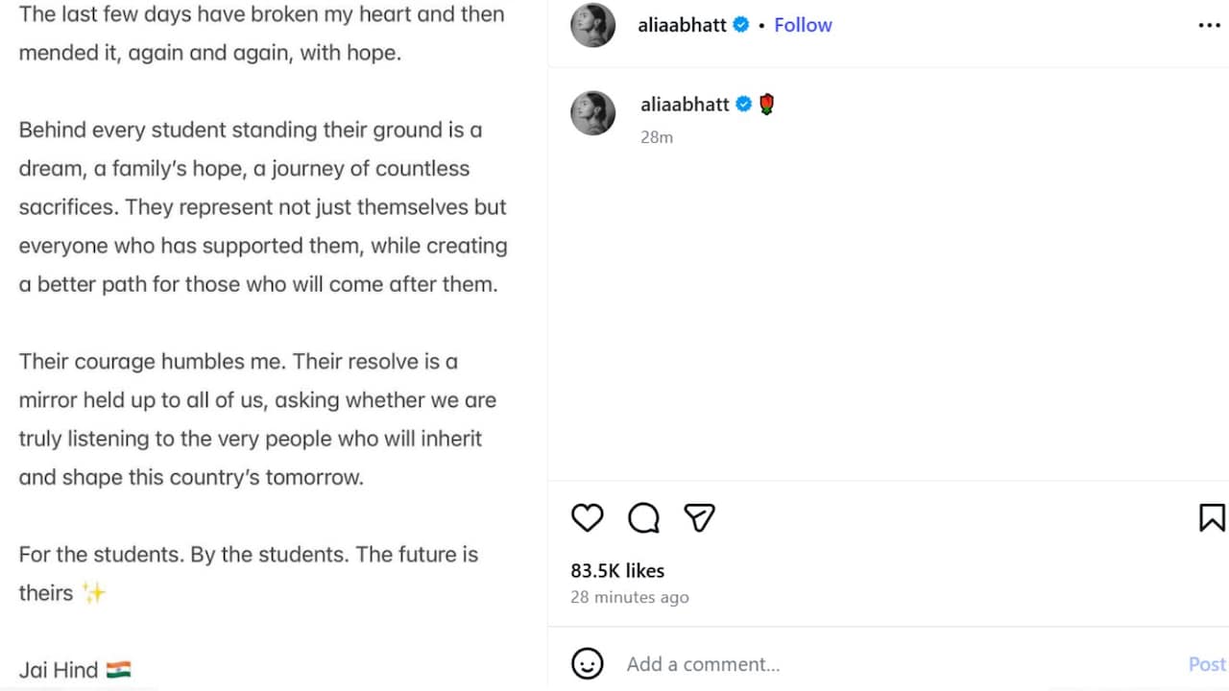The width and height of the screenshot is (1229, 691).
Task: Click verified badge next to caption username
Action: (x=744, y=105)
